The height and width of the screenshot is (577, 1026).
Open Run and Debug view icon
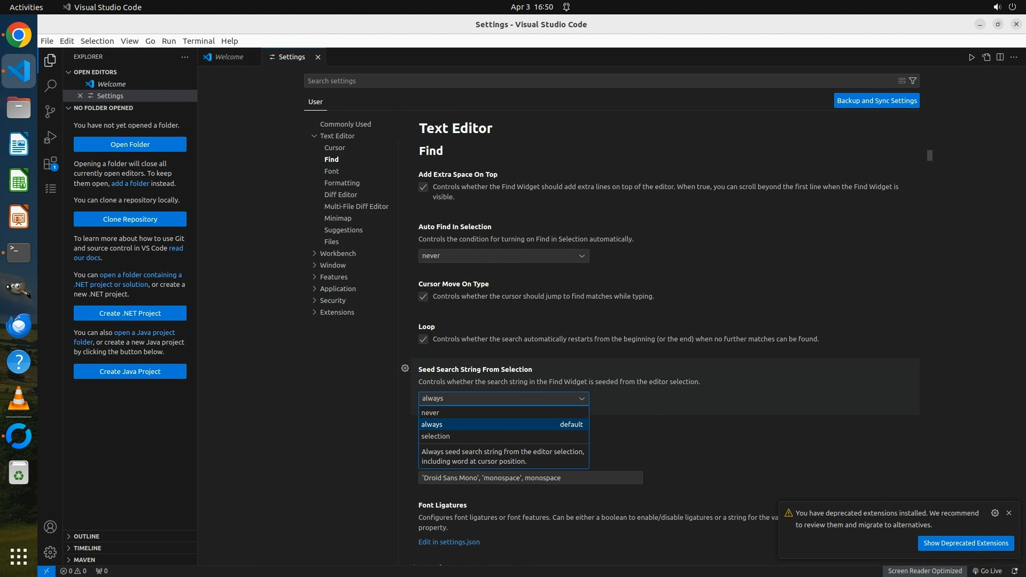click(50, 137)
